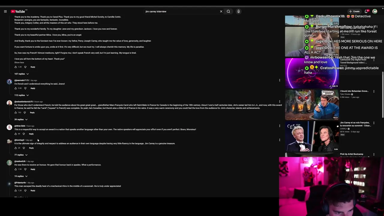Image resolution: width=384 pixels, height=216 pixels.
Task: Reply to the @Wren-ib06 comment
Action: [31, 134]
